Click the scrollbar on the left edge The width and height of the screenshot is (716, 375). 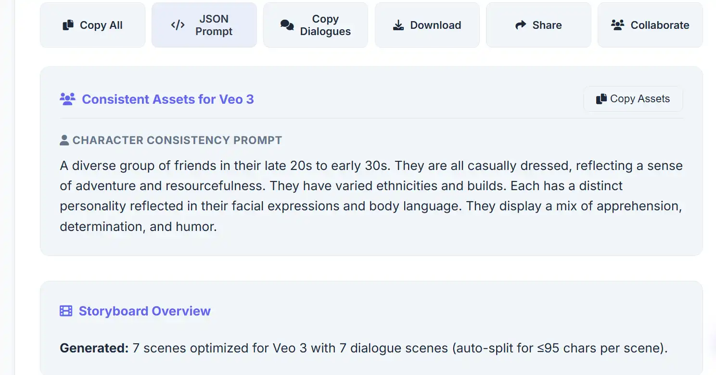pos(13,187)
